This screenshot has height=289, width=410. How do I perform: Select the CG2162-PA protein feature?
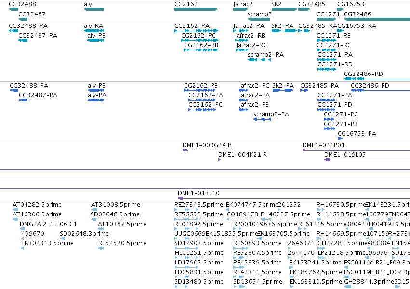tap(202, 100)
